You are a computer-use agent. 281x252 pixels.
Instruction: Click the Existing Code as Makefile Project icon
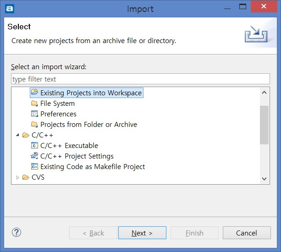[34, 167]
